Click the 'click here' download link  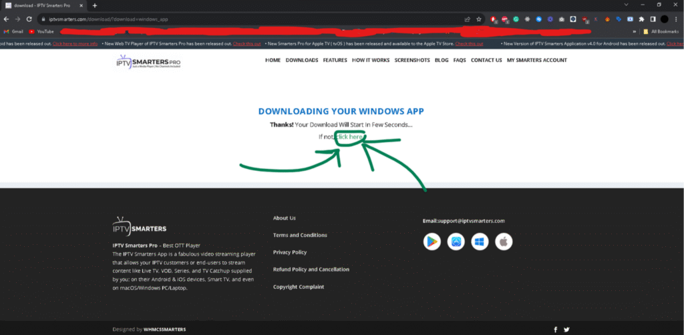[x=349, y=137]
